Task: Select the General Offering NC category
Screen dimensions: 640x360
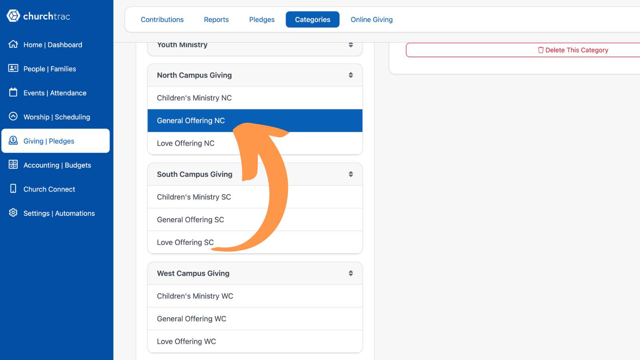Action: [255, 121]
